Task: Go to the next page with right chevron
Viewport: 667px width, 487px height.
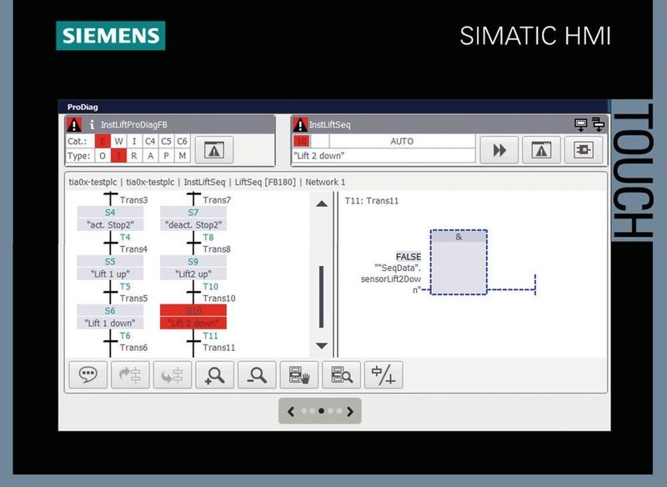Action: [350, 411]
